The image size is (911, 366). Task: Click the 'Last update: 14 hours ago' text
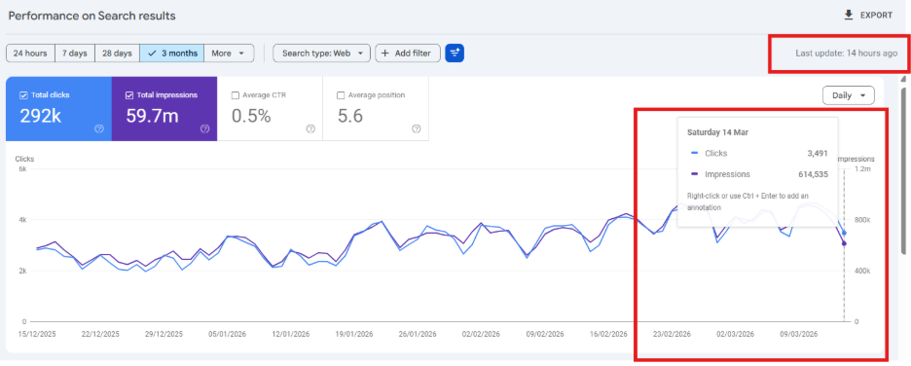pyautogui.click(x=846, y=53)
